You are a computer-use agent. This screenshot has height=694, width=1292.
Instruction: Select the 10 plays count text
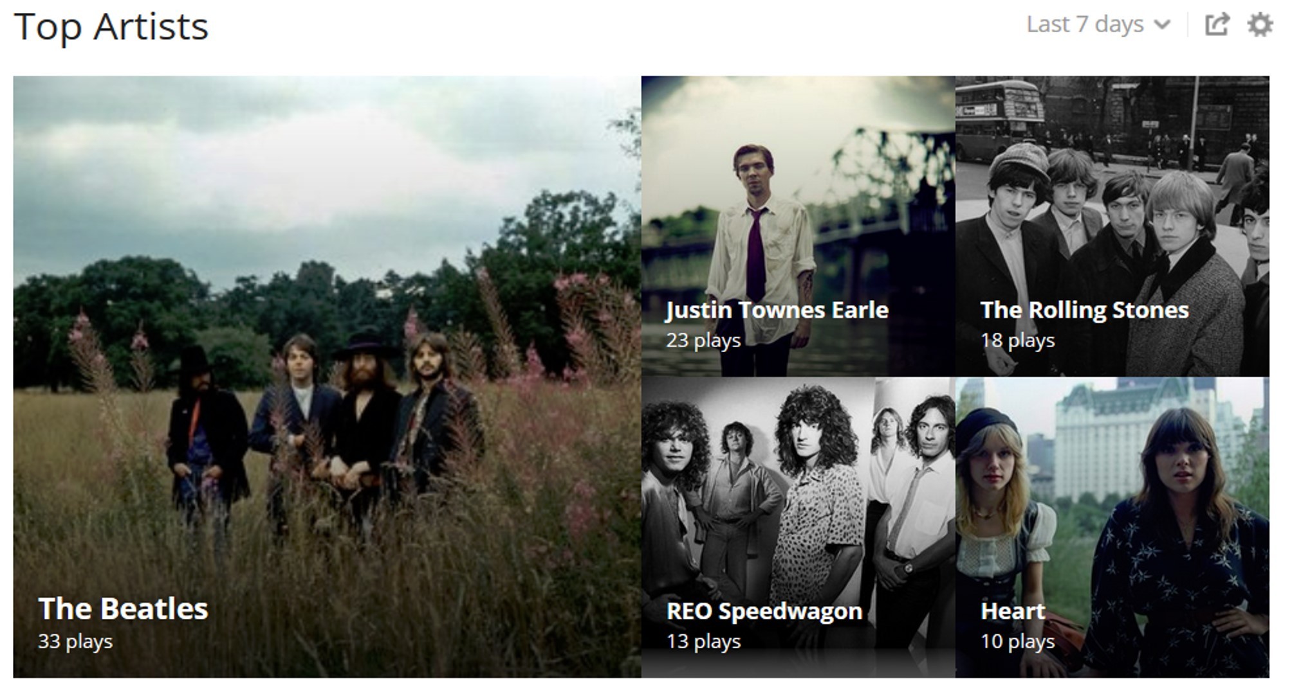[1017, 641]
